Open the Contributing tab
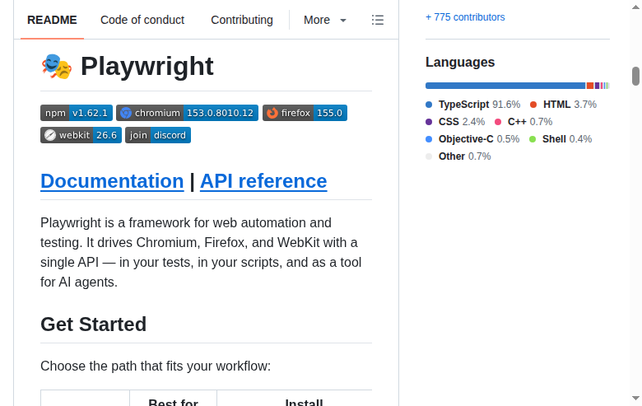Viewport: 642px width, 406px height. point(241,20)
